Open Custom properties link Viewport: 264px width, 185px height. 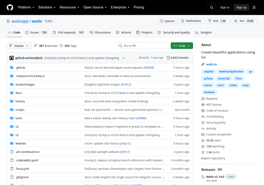[216, 134]
